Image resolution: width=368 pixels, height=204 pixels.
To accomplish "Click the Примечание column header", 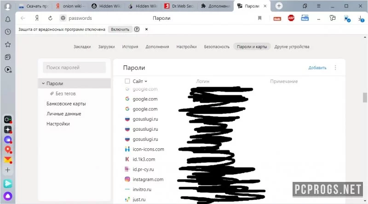I will [x=284, y=82].
